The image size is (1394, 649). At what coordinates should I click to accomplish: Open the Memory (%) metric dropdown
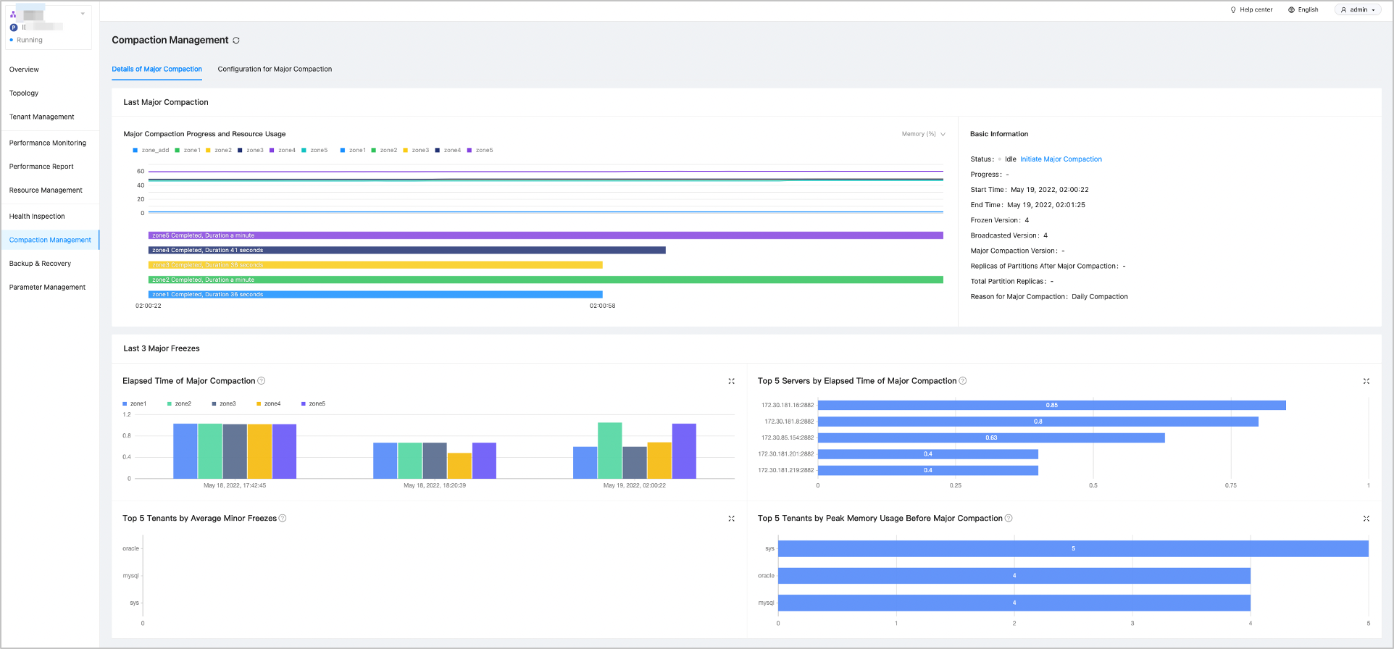point(924,134)
